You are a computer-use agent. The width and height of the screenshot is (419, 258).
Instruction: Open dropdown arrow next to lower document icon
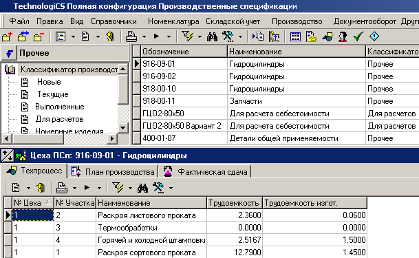point(28,188)
